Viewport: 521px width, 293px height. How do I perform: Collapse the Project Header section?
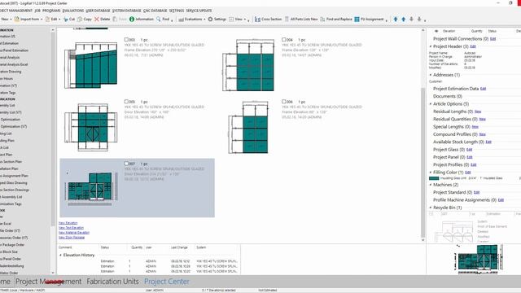(x=431, y=46)
